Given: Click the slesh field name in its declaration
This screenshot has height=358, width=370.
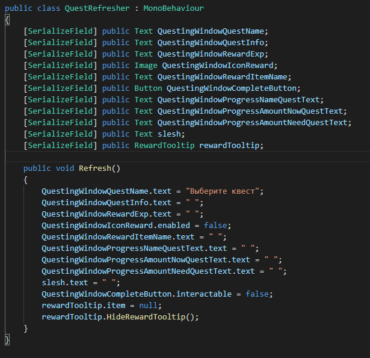Looking at the screenshot, I should pyautogui.click(x=169, y=134).
